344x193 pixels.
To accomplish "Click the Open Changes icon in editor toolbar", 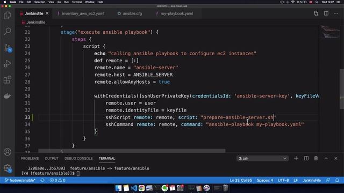I will (x=316, y=13).
